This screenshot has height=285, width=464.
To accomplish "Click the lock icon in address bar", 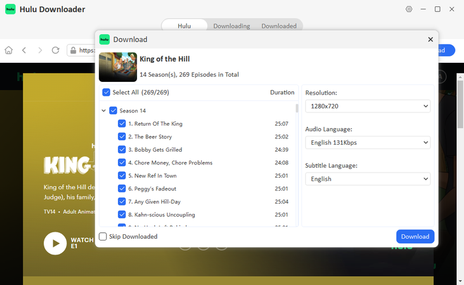I will point(73,51).
